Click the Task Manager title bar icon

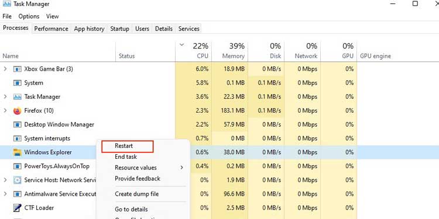6,4
